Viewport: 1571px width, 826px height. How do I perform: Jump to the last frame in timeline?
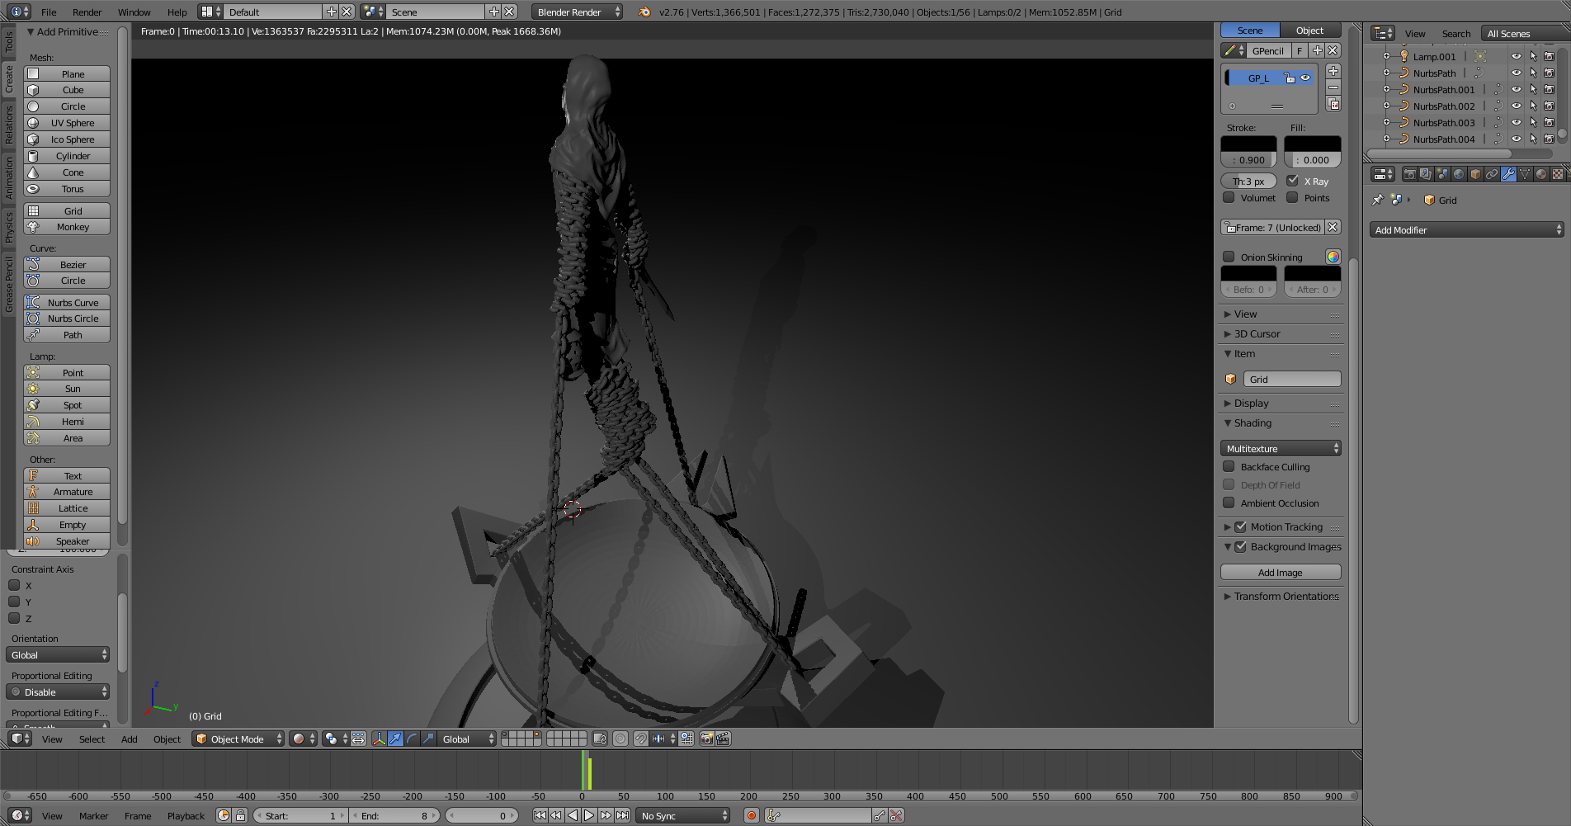pos(623,815)
